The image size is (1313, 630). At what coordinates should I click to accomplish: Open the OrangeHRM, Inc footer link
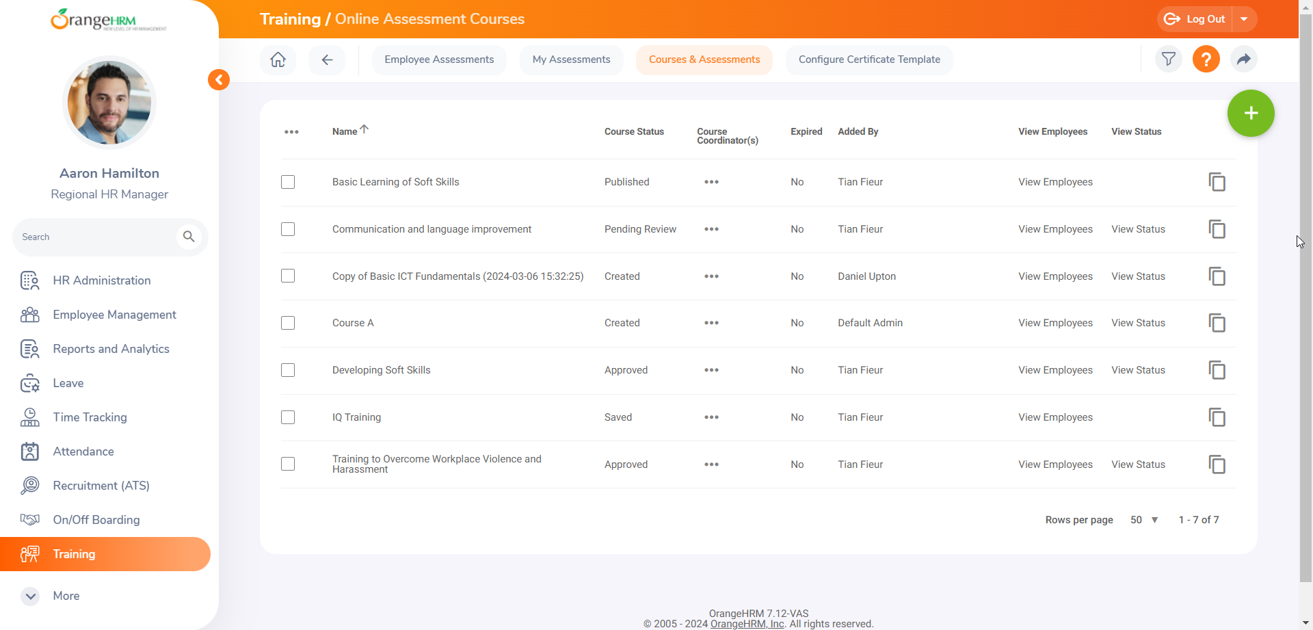pyautogui.click(x=747, y=624)
